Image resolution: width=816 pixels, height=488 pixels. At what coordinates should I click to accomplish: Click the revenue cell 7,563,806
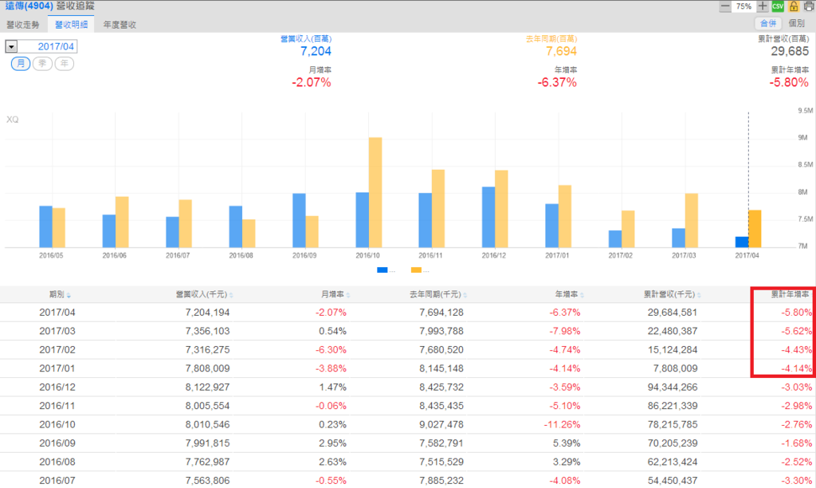[x=208, y=481]
